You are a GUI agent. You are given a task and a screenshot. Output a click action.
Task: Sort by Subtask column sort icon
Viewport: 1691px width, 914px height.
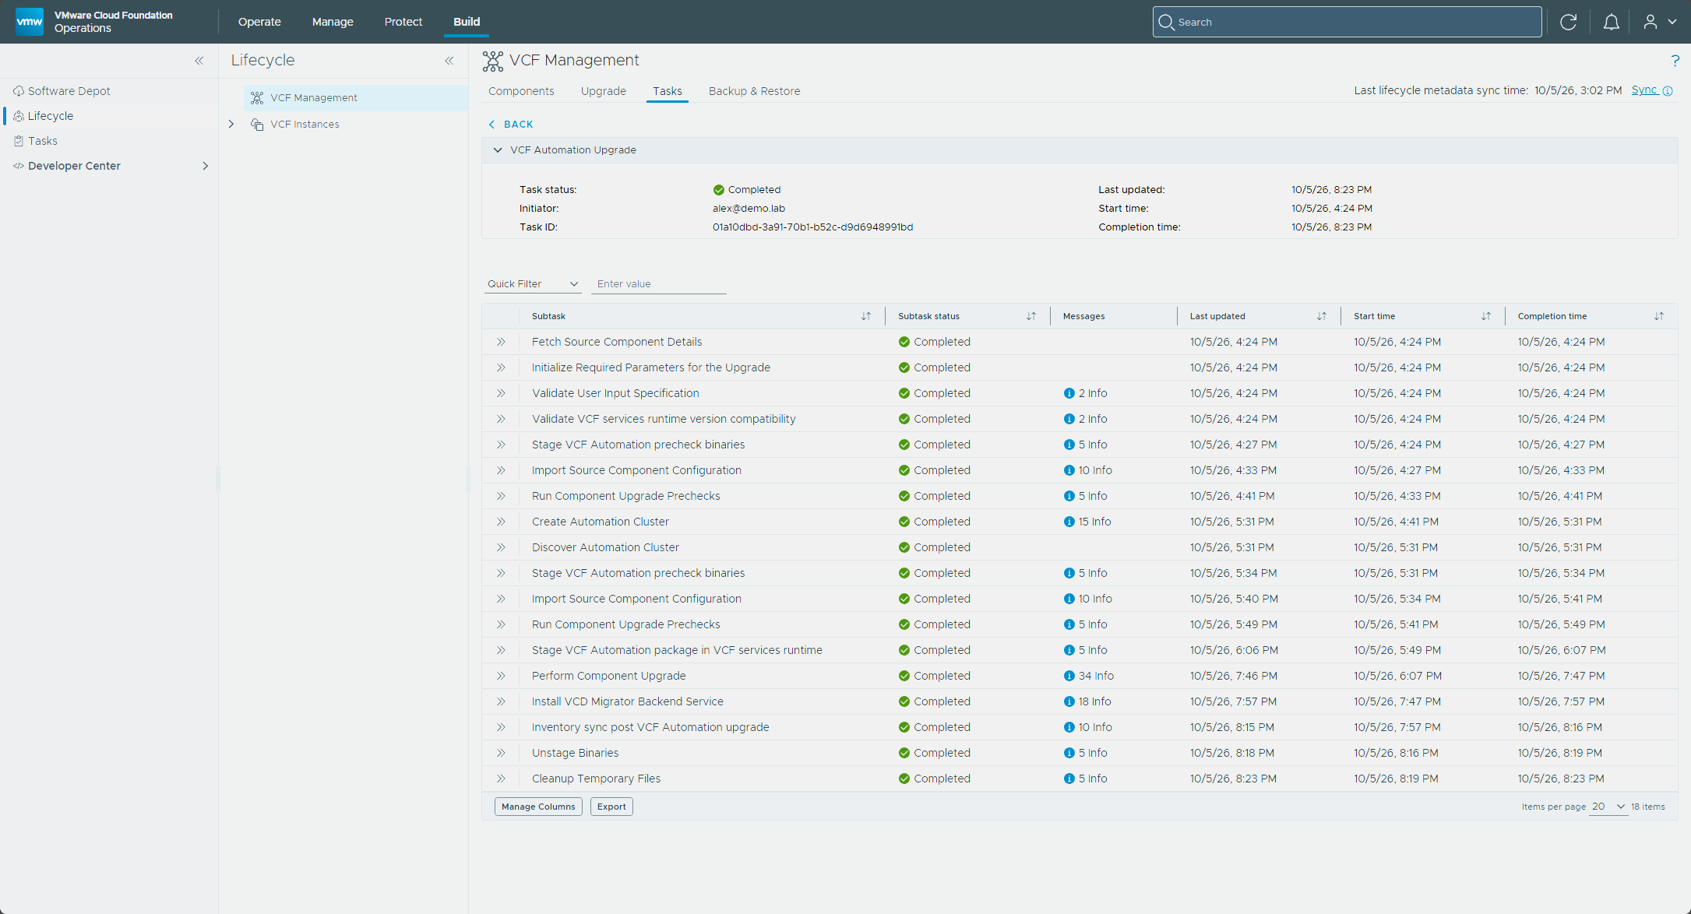866,316
